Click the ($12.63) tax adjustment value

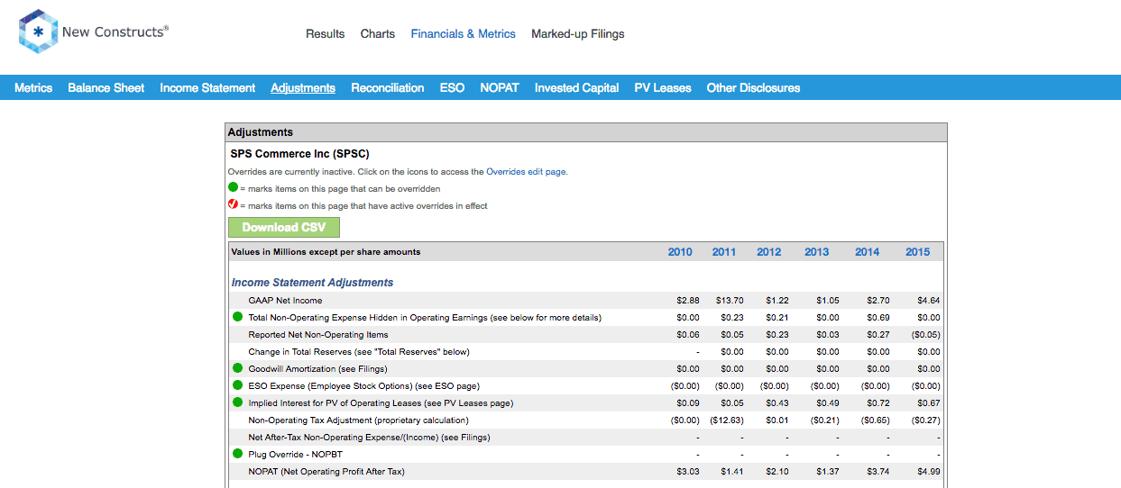coord(728,420)
